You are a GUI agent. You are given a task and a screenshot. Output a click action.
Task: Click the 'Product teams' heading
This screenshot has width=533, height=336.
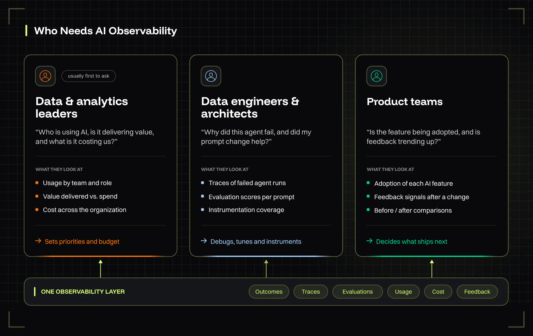coord(405,102)
